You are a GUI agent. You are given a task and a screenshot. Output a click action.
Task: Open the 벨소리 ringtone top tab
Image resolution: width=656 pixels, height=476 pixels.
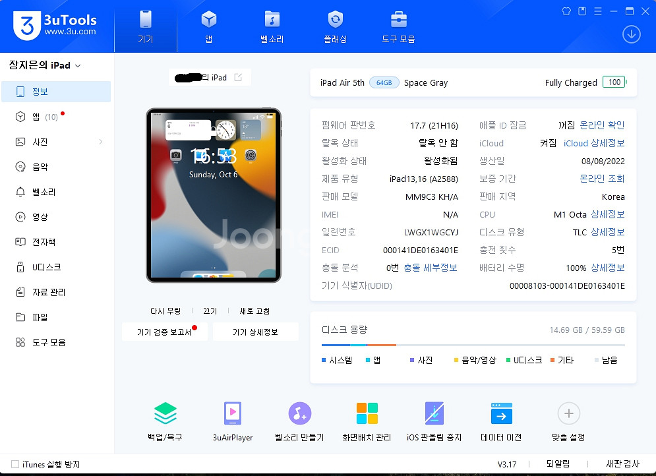[272, 27]
